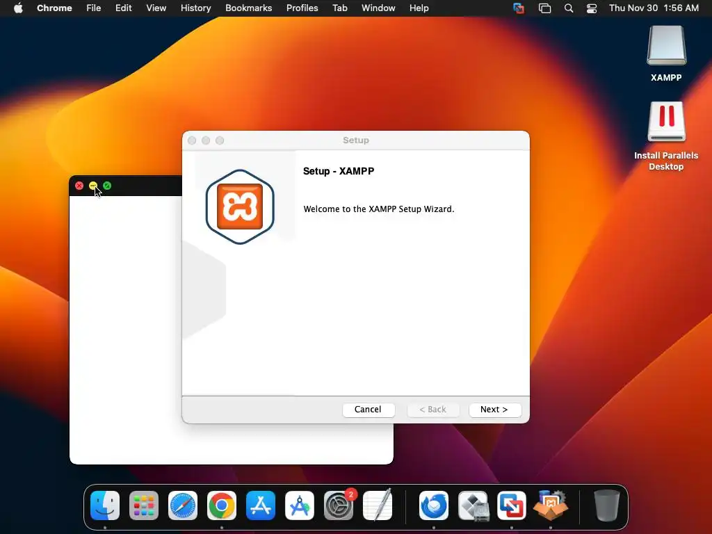Open Launchpad from the Dock
712x534 pixels.
click(144, 505)
